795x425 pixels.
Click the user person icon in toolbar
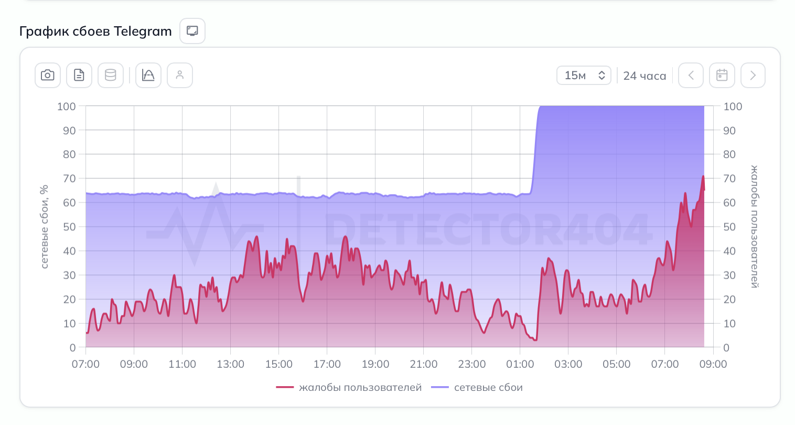pyautogui.click(x=180, y=76)
